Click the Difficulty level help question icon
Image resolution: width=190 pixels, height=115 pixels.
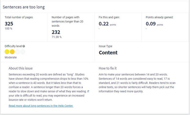tap(24, 46)
